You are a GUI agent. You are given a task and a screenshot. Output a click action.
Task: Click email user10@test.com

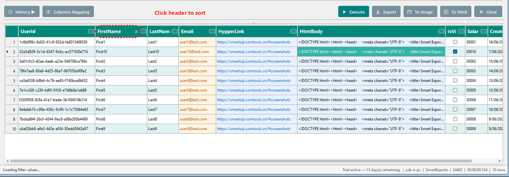[194, 52]
